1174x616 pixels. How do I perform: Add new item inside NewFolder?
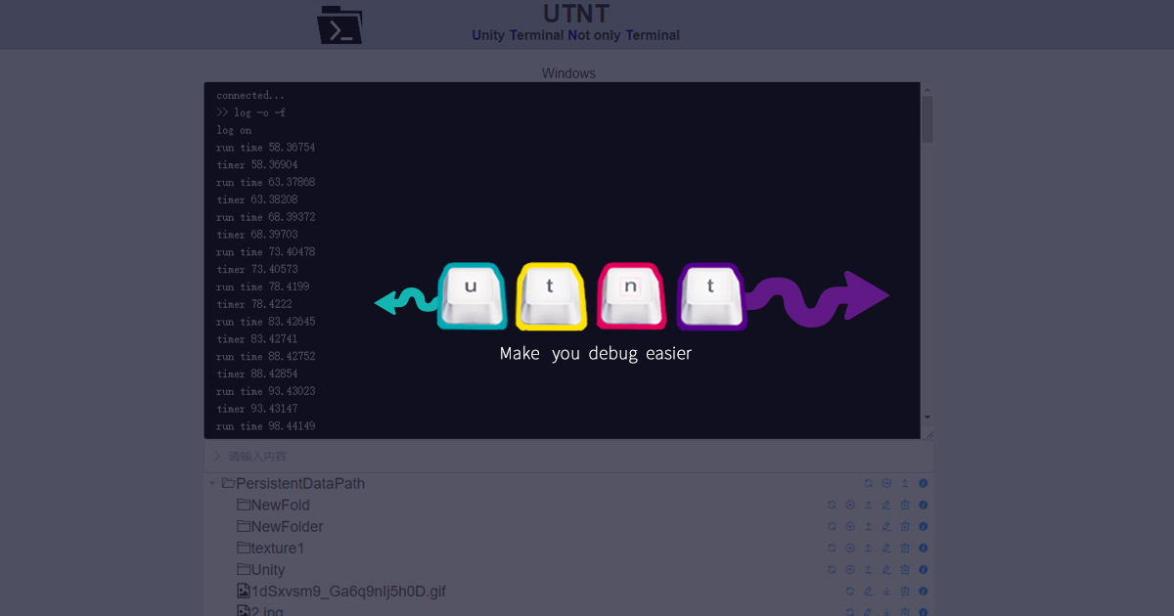[850, 526]
